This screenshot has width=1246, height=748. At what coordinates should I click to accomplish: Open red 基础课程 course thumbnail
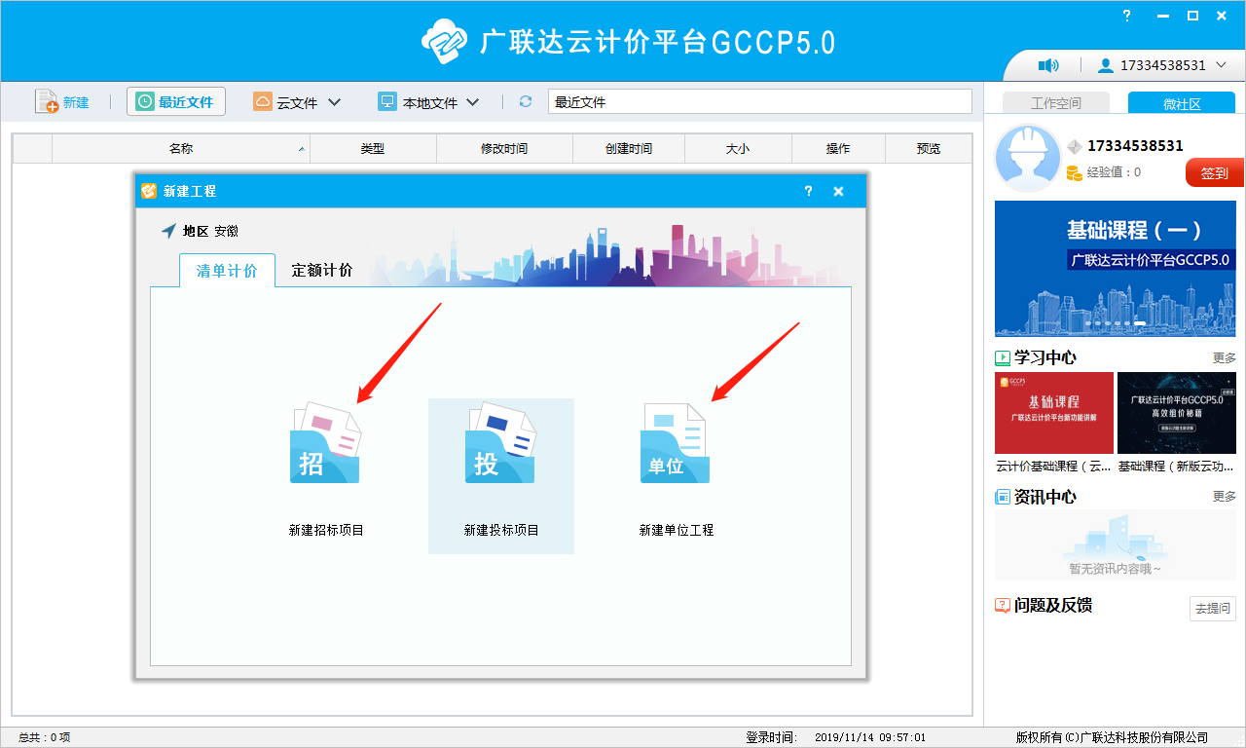1054,413
